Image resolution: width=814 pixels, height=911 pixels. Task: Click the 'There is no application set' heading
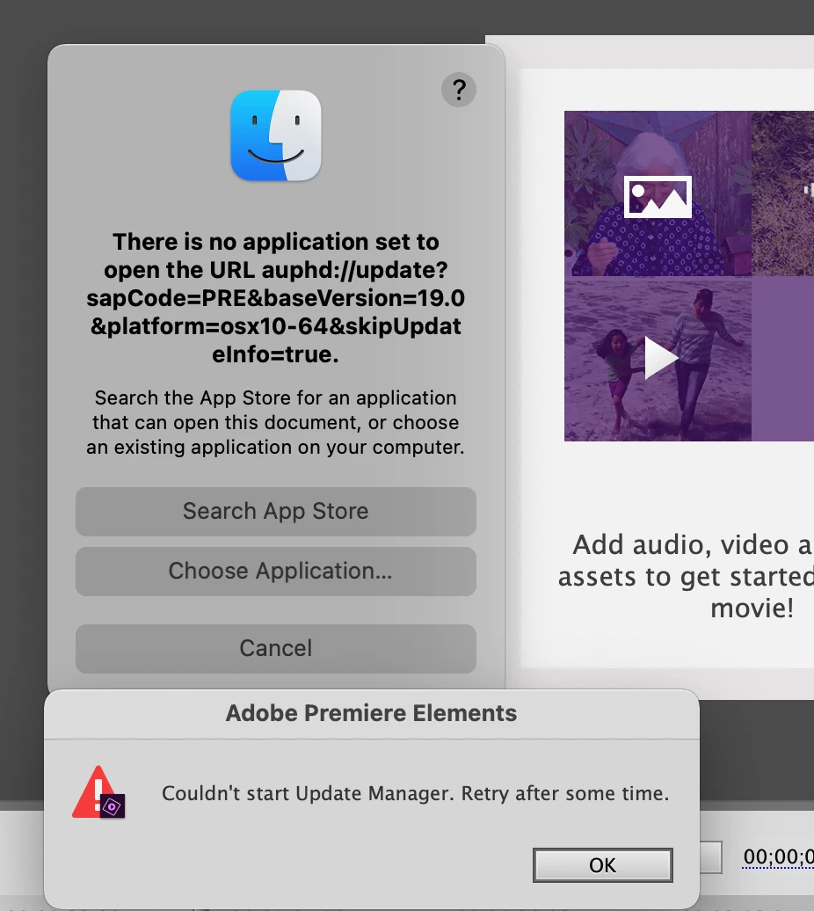(276, 297)
